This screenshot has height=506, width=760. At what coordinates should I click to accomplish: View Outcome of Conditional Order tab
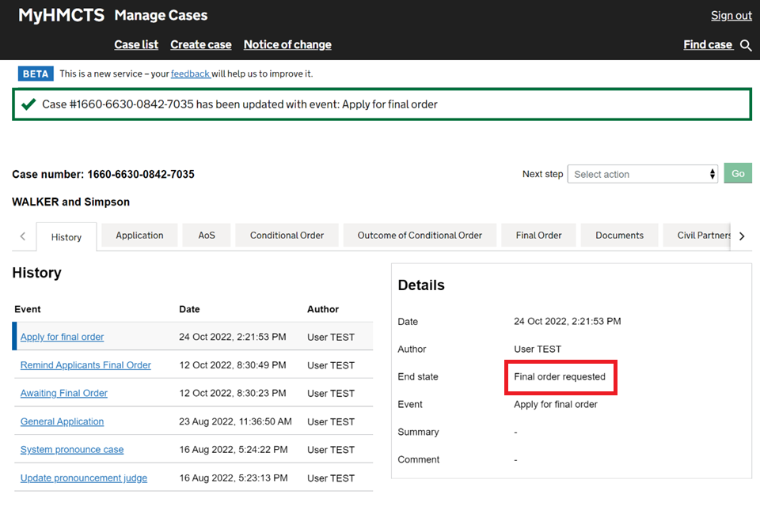(420, 236)
